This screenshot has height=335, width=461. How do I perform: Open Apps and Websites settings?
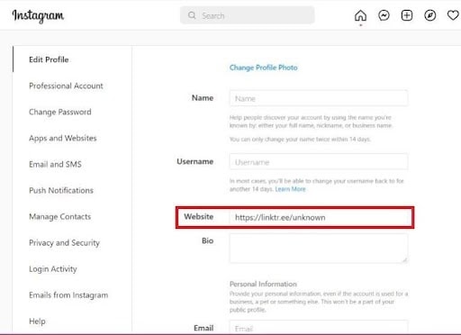point(63,138)
